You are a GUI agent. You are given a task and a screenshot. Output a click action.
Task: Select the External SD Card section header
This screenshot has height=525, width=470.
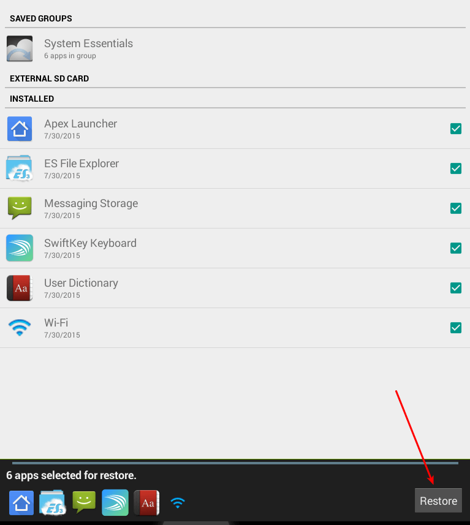[49, 78]
